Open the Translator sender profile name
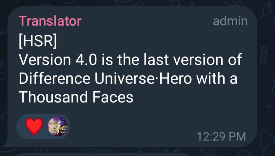275x156 pixels. 50,21
